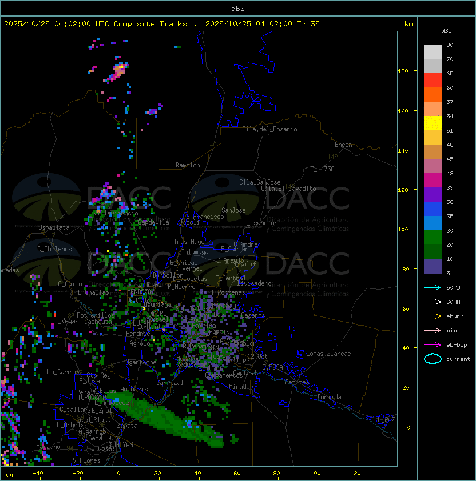Click the 'Carrizal' map label
476x481 pixels.
[x=170, y=383]
